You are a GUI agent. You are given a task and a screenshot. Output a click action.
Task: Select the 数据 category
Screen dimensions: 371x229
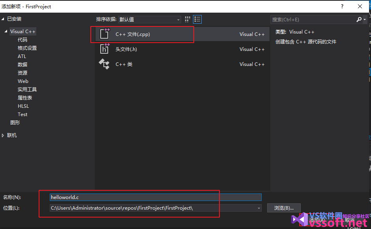22,65
